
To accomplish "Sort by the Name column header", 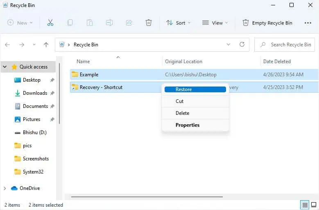I will click(x=83, y=62).
